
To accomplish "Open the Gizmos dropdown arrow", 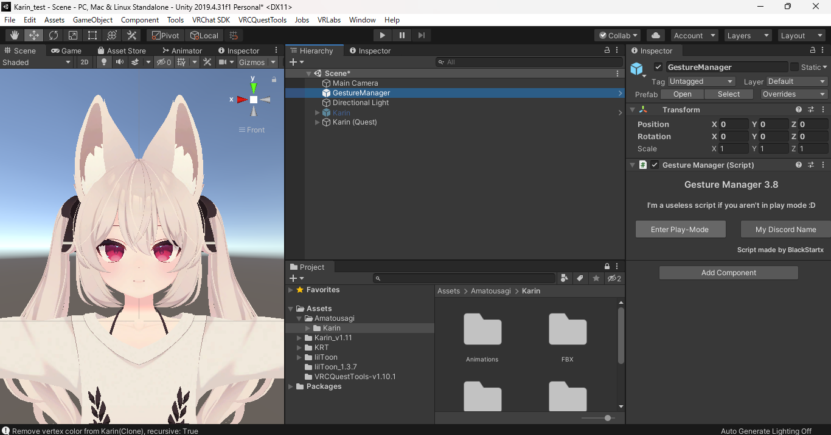I will [273, 62].
